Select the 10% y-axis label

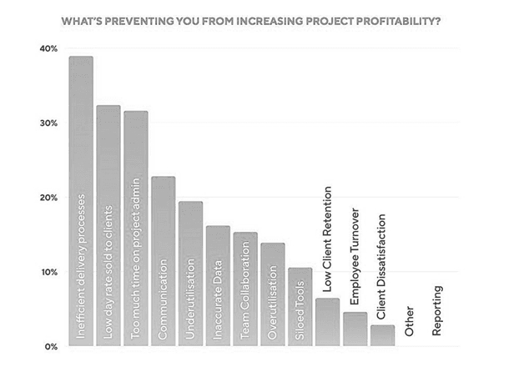point(48,272)
